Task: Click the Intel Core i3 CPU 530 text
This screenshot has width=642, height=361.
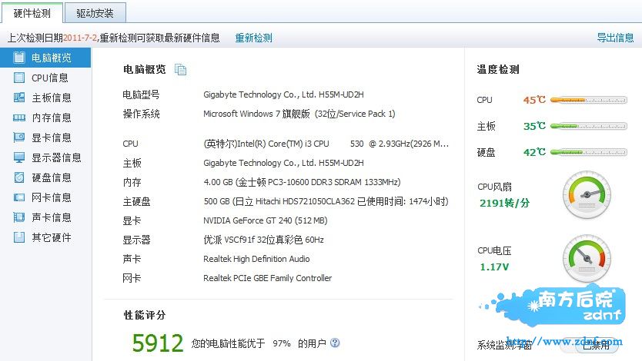Action: (x=326, y=144)
